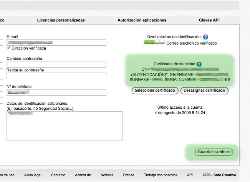Click the identification level indicator bar
This screenshot has width=250, height=182.
tap(154, 43)
